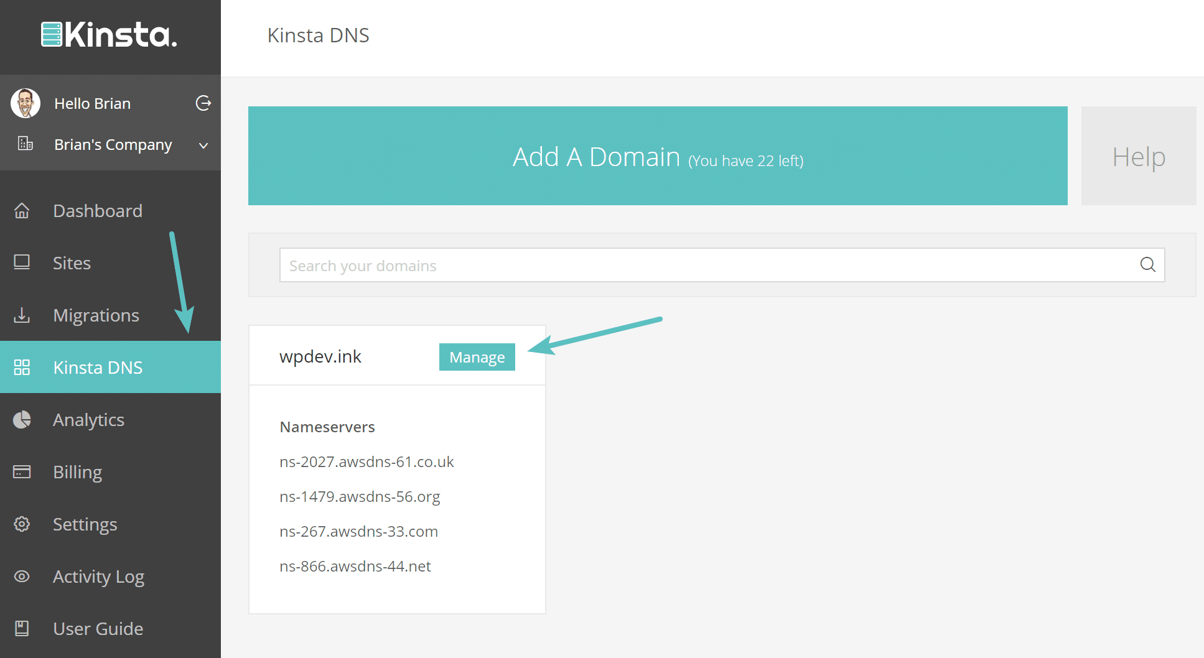
Task: Expand the Brian's Company dropdown chevron
Action: pyautogui.click(x=203, y=146)
